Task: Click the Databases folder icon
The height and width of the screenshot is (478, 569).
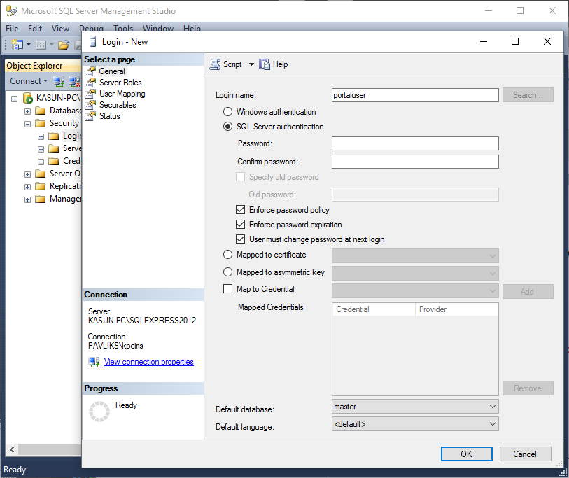Action: [41, 111]
